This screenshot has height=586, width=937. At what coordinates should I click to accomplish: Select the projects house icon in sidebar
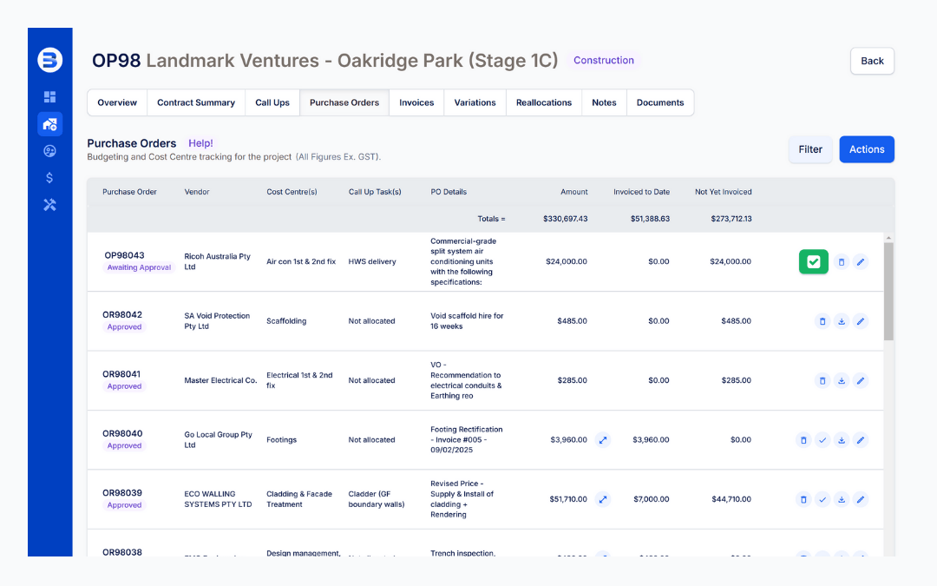[x=49, y=124]
